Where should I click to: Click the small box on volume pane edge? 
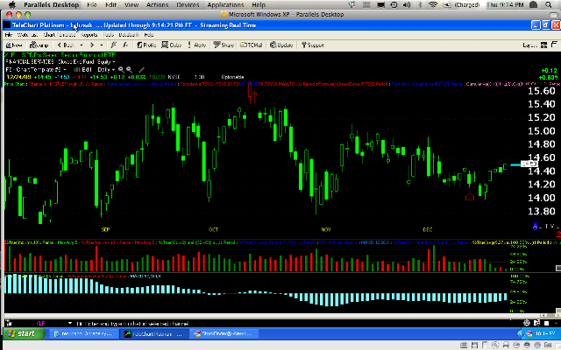tap(558, 269)
